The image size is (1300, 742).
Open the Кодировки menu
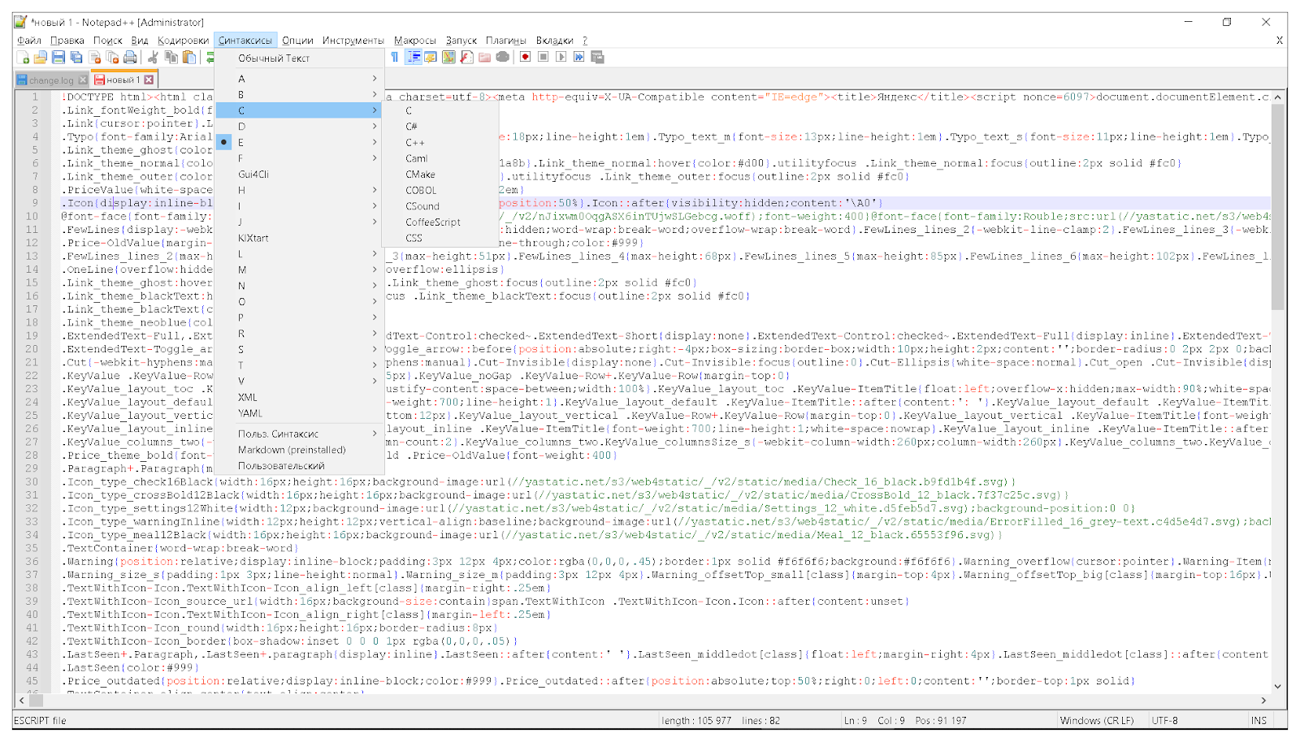coord(183,40)
